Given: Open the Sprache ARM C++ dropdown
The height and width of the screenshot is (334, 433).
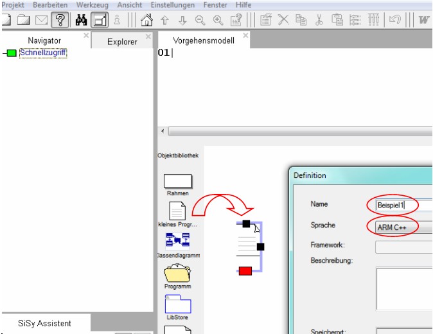Looking at the screenshot, I should pos(403,227).
